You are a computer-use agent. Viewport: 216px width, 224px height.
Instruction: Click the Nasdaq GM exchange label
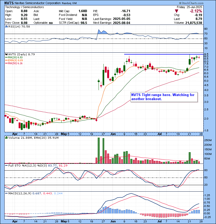[69, 3]
